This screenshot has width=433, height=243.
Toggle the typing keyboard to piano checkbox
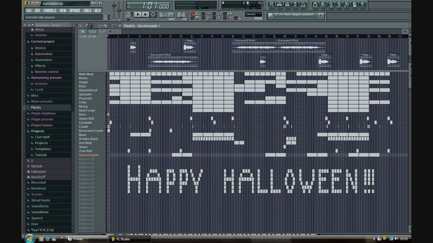(x=192, y=14)
